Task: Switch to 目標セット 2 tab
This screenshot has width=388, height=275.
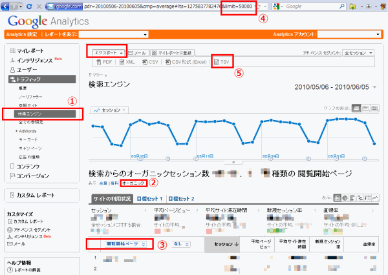Action: point(181,199)
